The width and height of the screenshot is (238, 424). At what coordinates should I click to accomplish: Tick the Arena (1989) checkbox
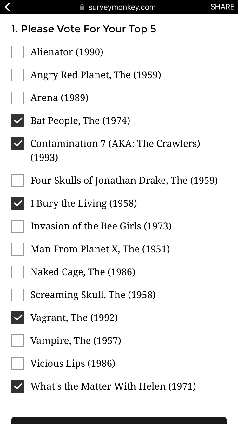pyautogui.click(x=18, y=98)
